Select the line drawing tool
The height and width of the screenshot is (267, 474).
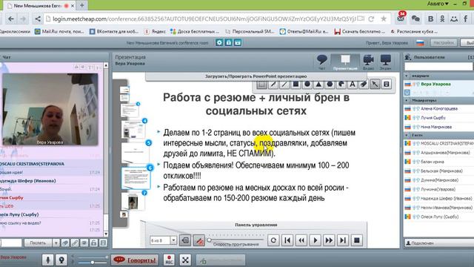284,84
